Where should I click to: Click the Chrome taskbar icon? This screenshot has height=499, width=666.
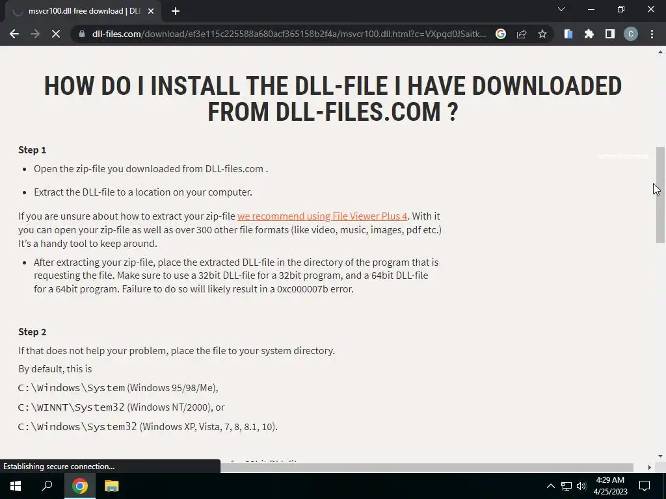click(x=79, y=486)
